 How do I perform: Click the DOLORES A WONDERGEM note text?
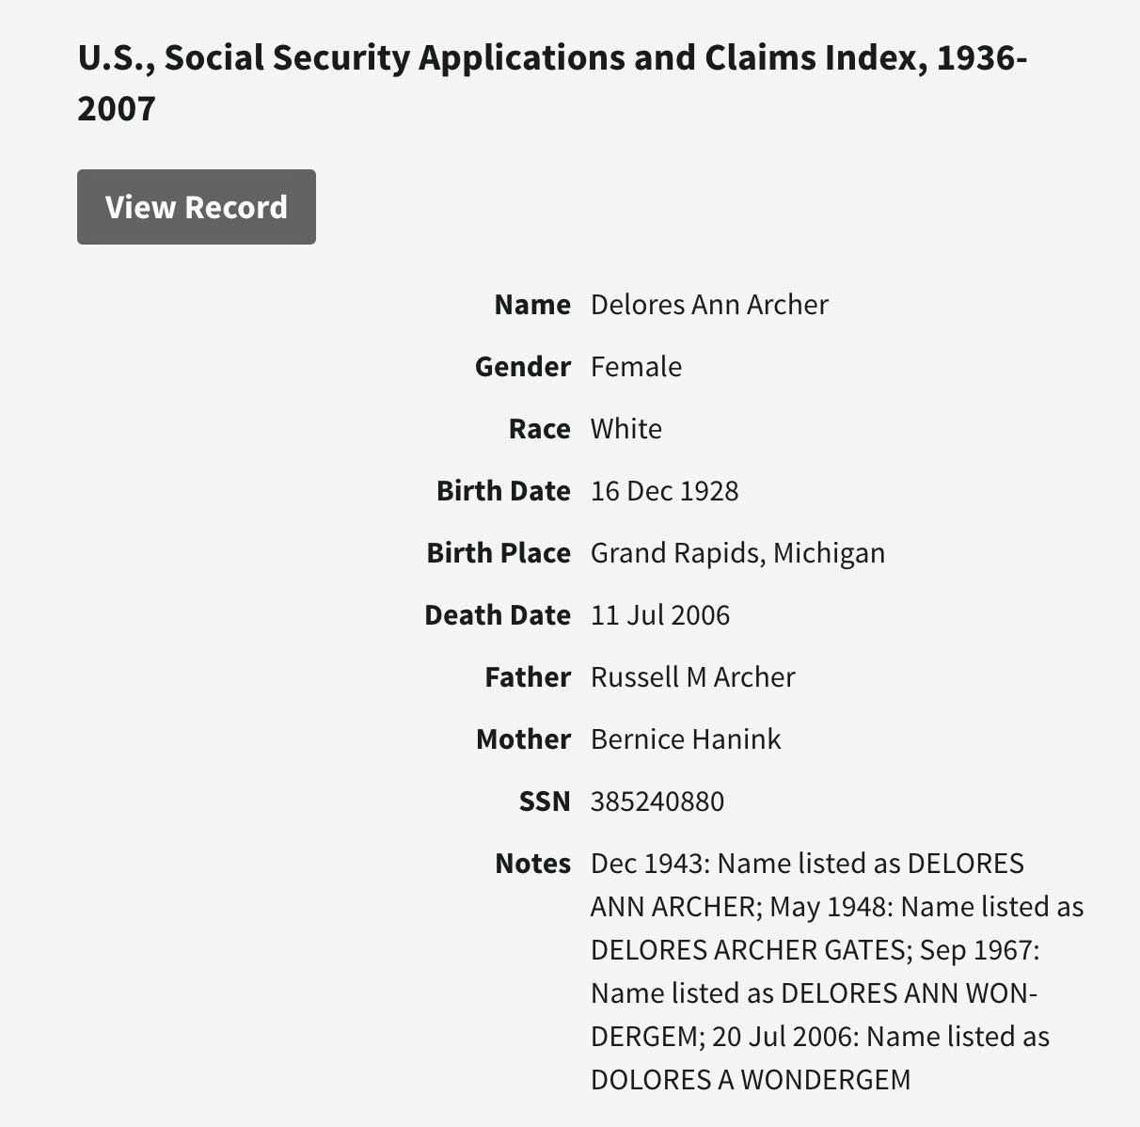point(750,1079)
